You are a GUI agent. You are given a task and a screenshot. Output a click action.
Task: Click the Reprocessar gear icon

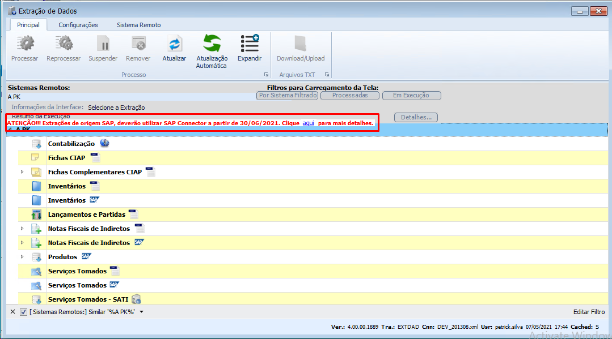[x=64, y=43]
